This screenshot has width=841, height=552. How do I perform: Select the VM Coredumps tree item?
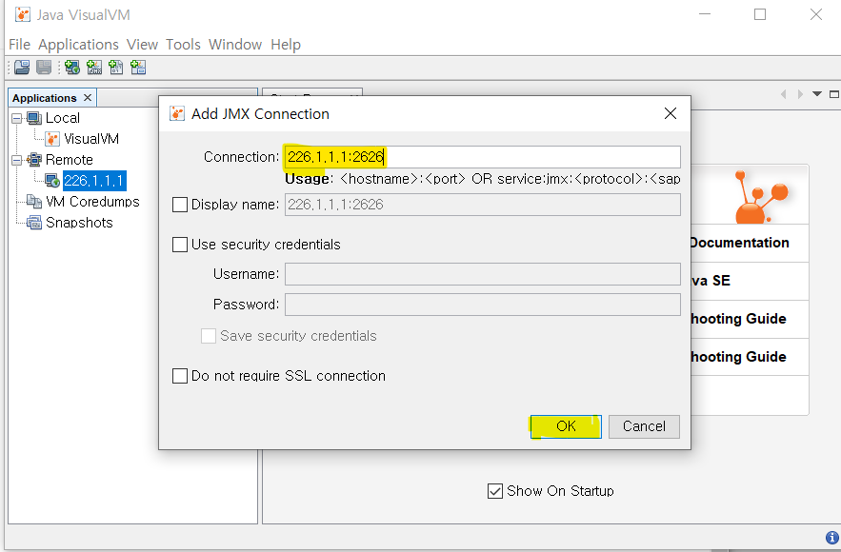point(92,202)
